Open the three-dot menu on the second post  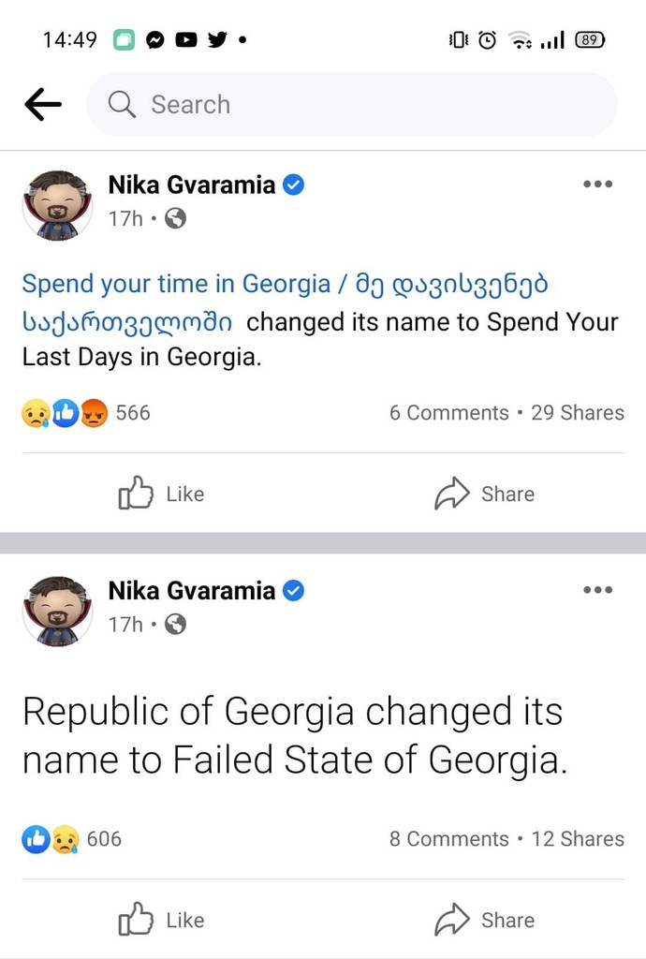[x=597, y=590]
